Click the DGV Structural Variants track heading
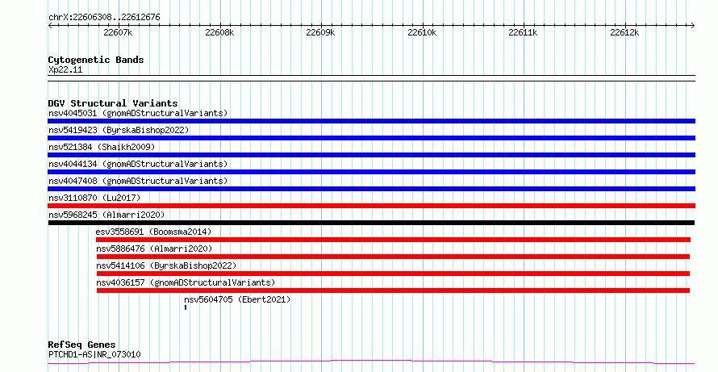 click(113, 103)
